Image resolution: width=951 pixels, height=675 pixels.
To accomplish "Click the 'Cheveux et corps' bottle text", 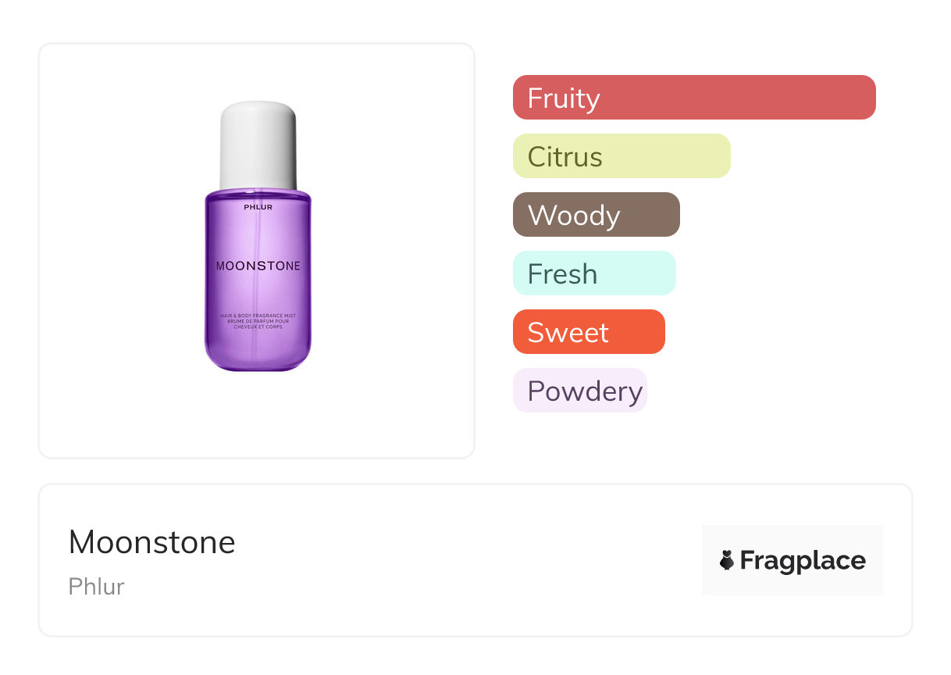I will (x=258, y=327).
